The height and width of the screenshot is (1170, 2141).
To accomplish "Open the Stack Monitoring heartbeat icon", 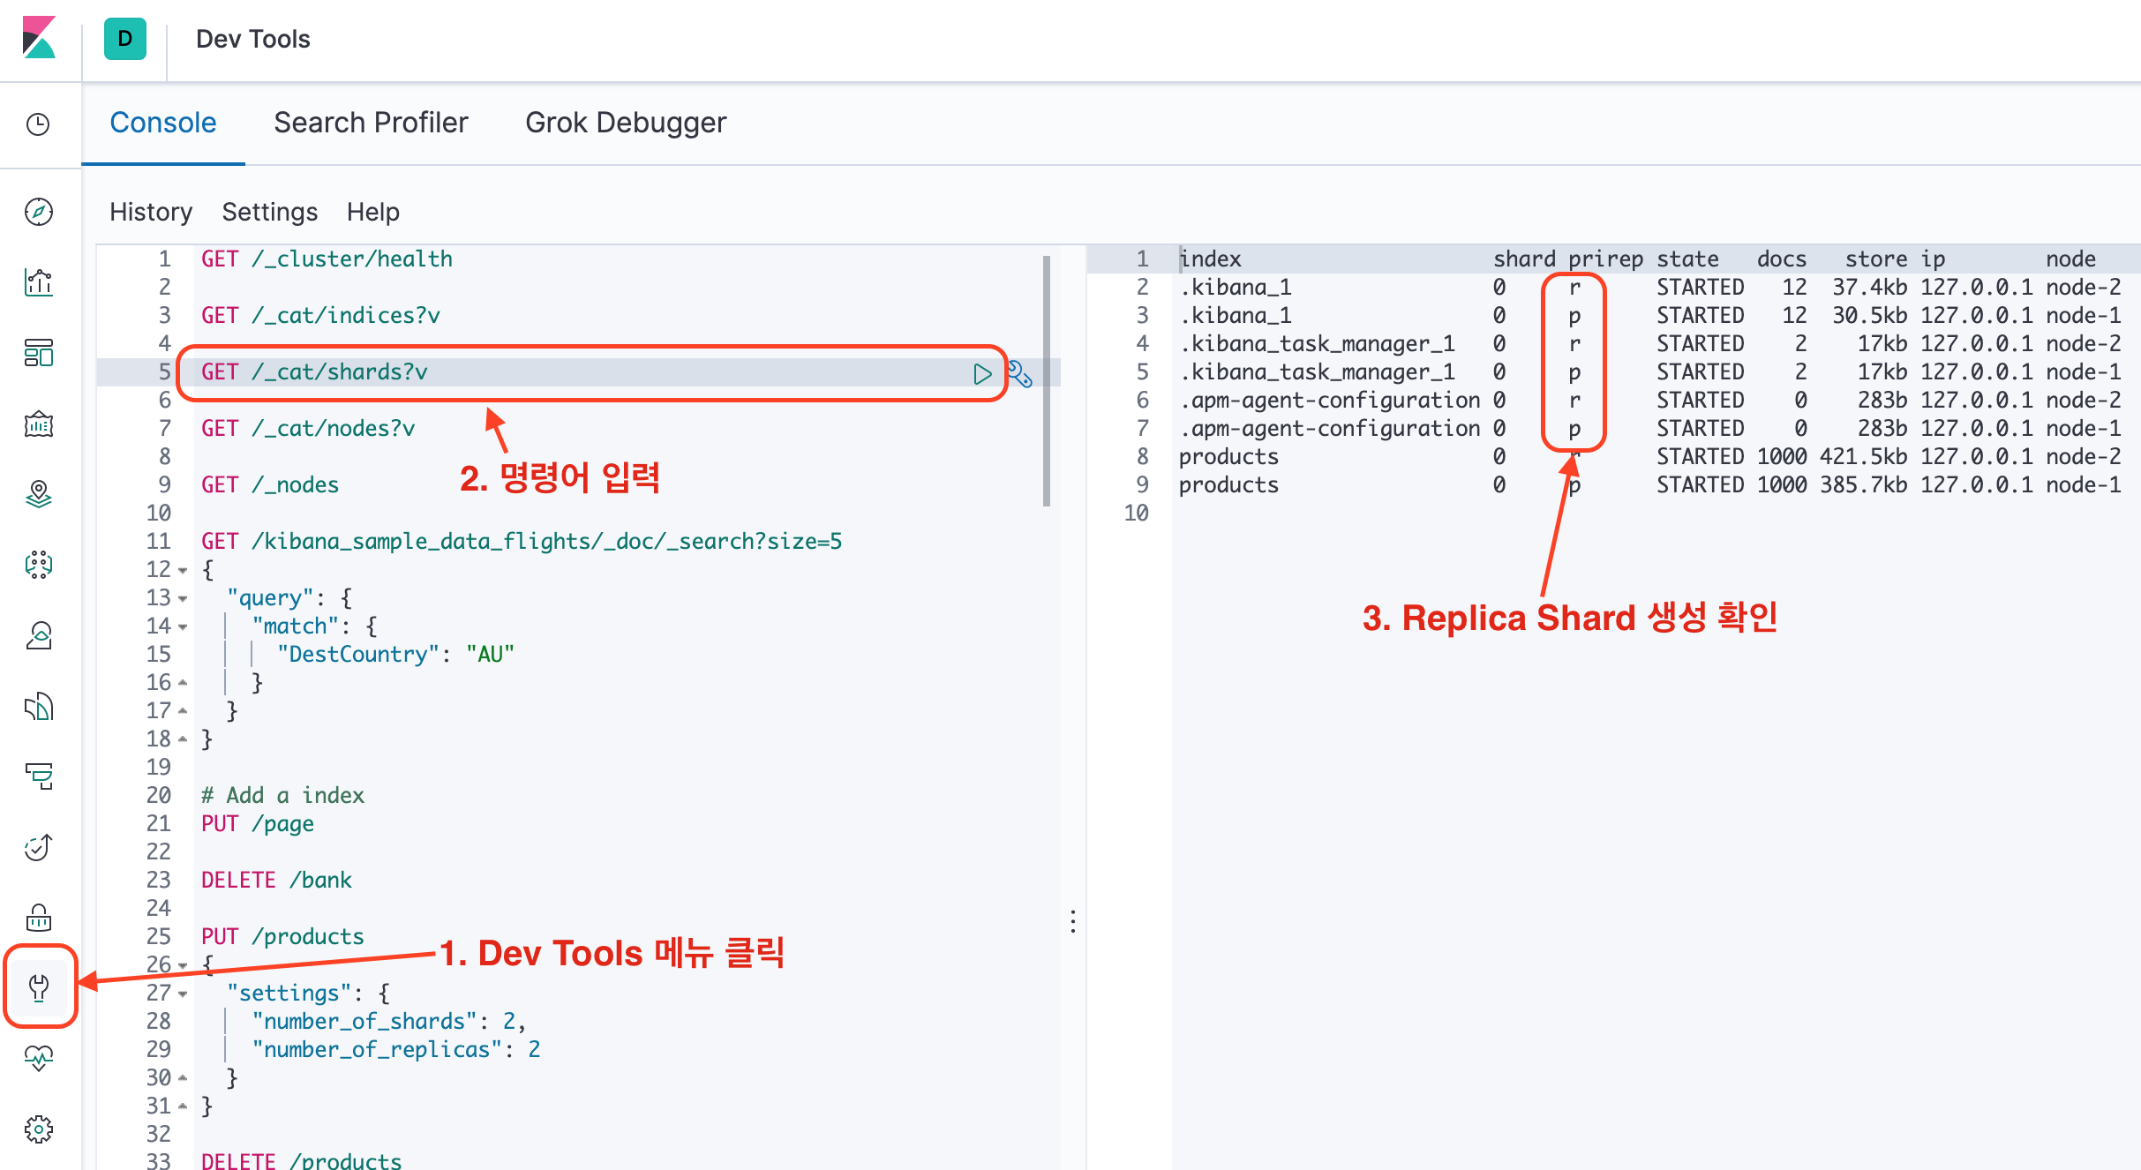I will [39, 1057].
